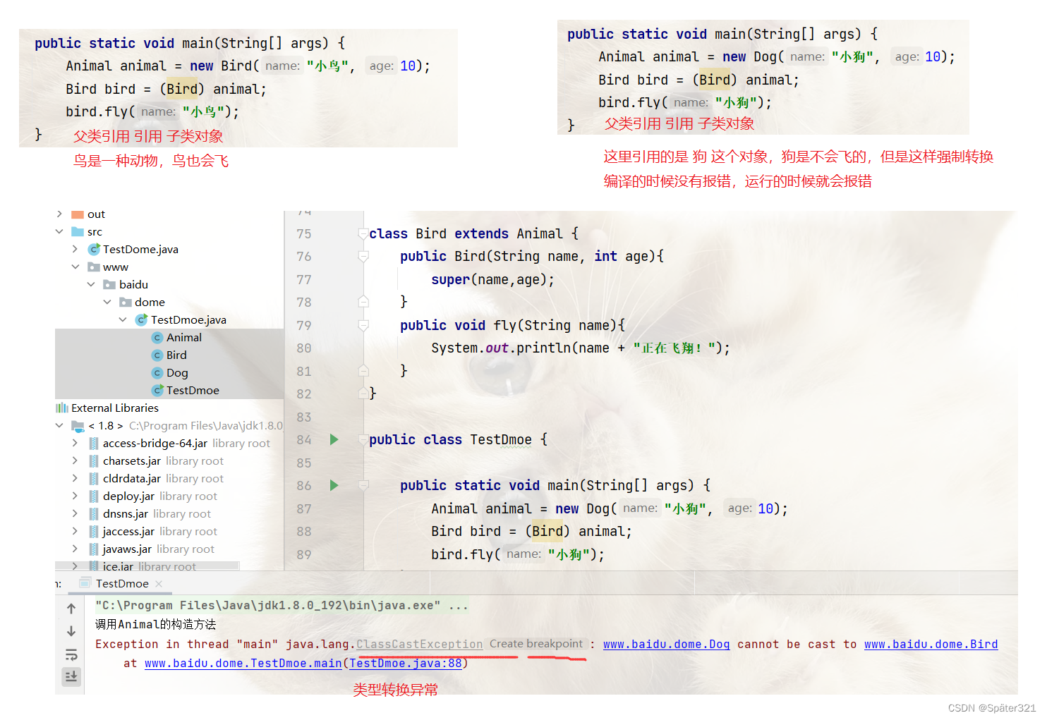Click the orange out folder icon
The image size is (1047, 720).
pyautogui.click(x=78, y=214)
